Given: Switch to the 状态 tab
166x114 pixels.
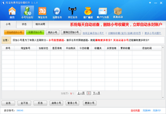Looking at the screenshot, I should click(24, 24).
